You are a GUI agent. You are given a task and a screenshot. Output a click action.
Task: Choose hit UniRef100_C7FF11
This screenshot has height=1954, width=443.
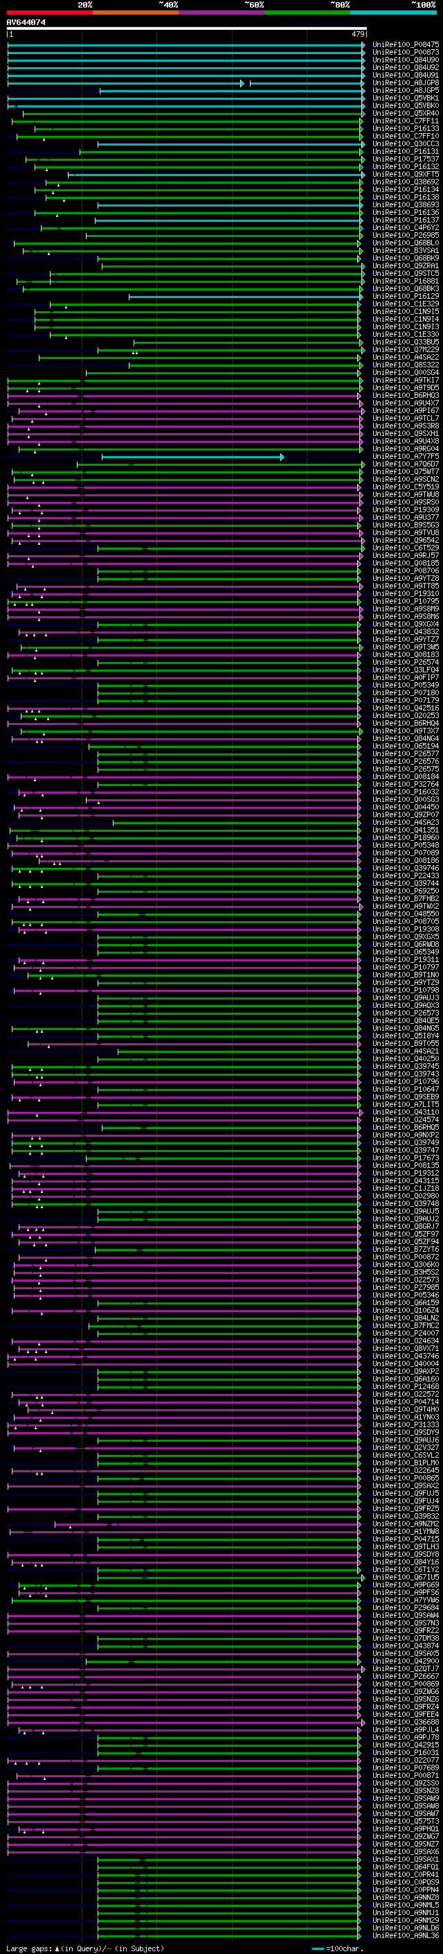click(405, 121)
